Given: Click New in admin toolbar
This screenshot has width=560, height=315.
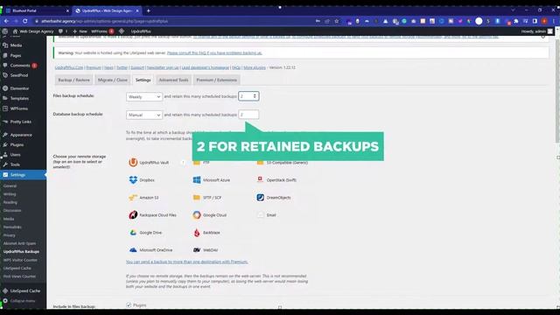Looking at the screenshot, I should [80, 31].
